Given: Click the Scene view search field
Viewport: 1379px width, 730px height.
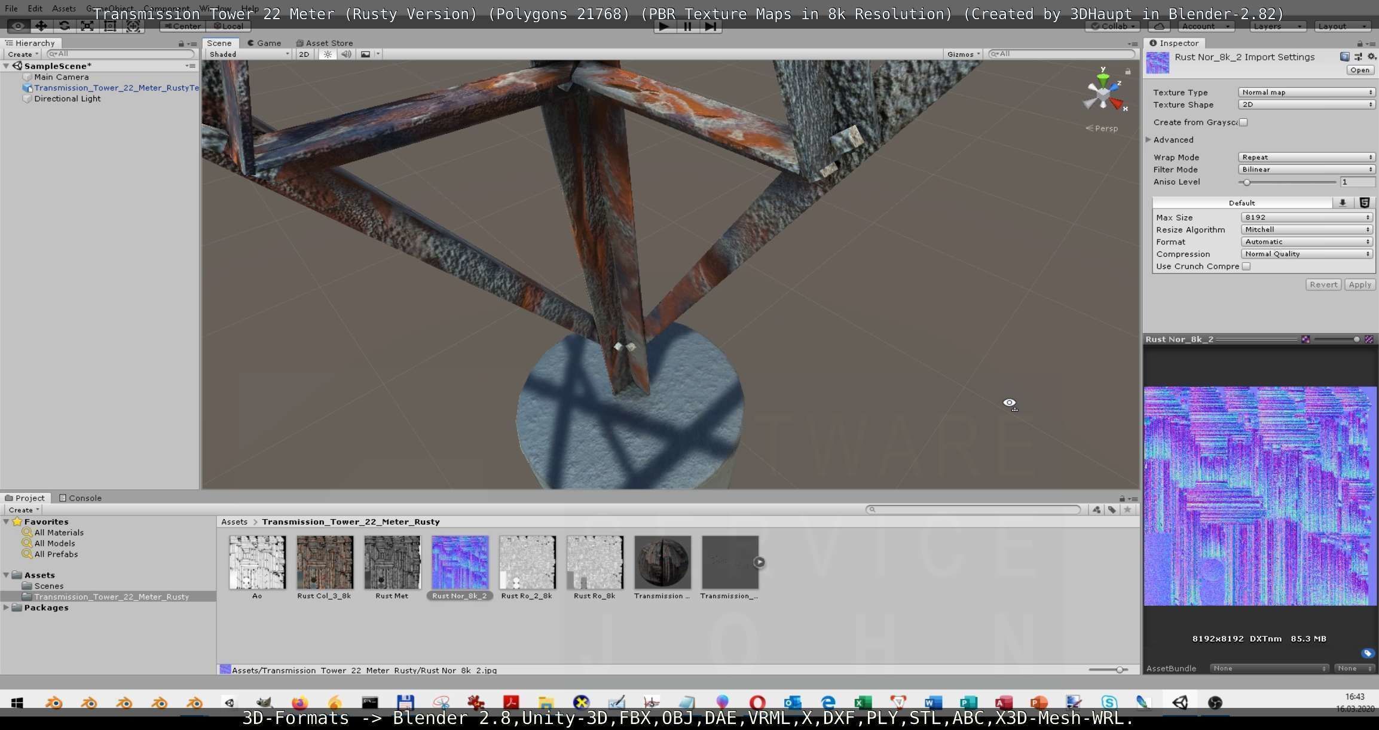Looking at the screenshot, I should (x=1062, y=54).
